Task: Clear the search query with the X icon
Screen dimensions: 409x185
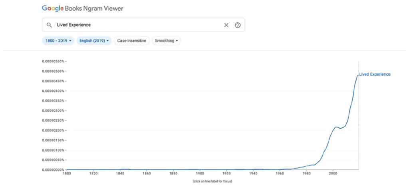Action: pos(226,25)
